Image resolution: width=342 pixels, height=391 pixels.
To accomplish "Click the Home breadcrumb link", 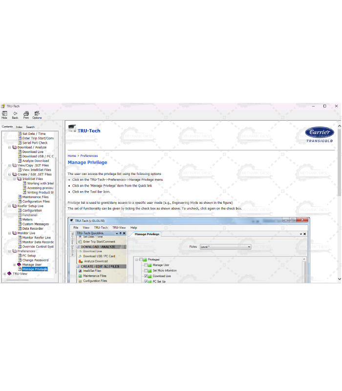I will click(x=72, y=156).
